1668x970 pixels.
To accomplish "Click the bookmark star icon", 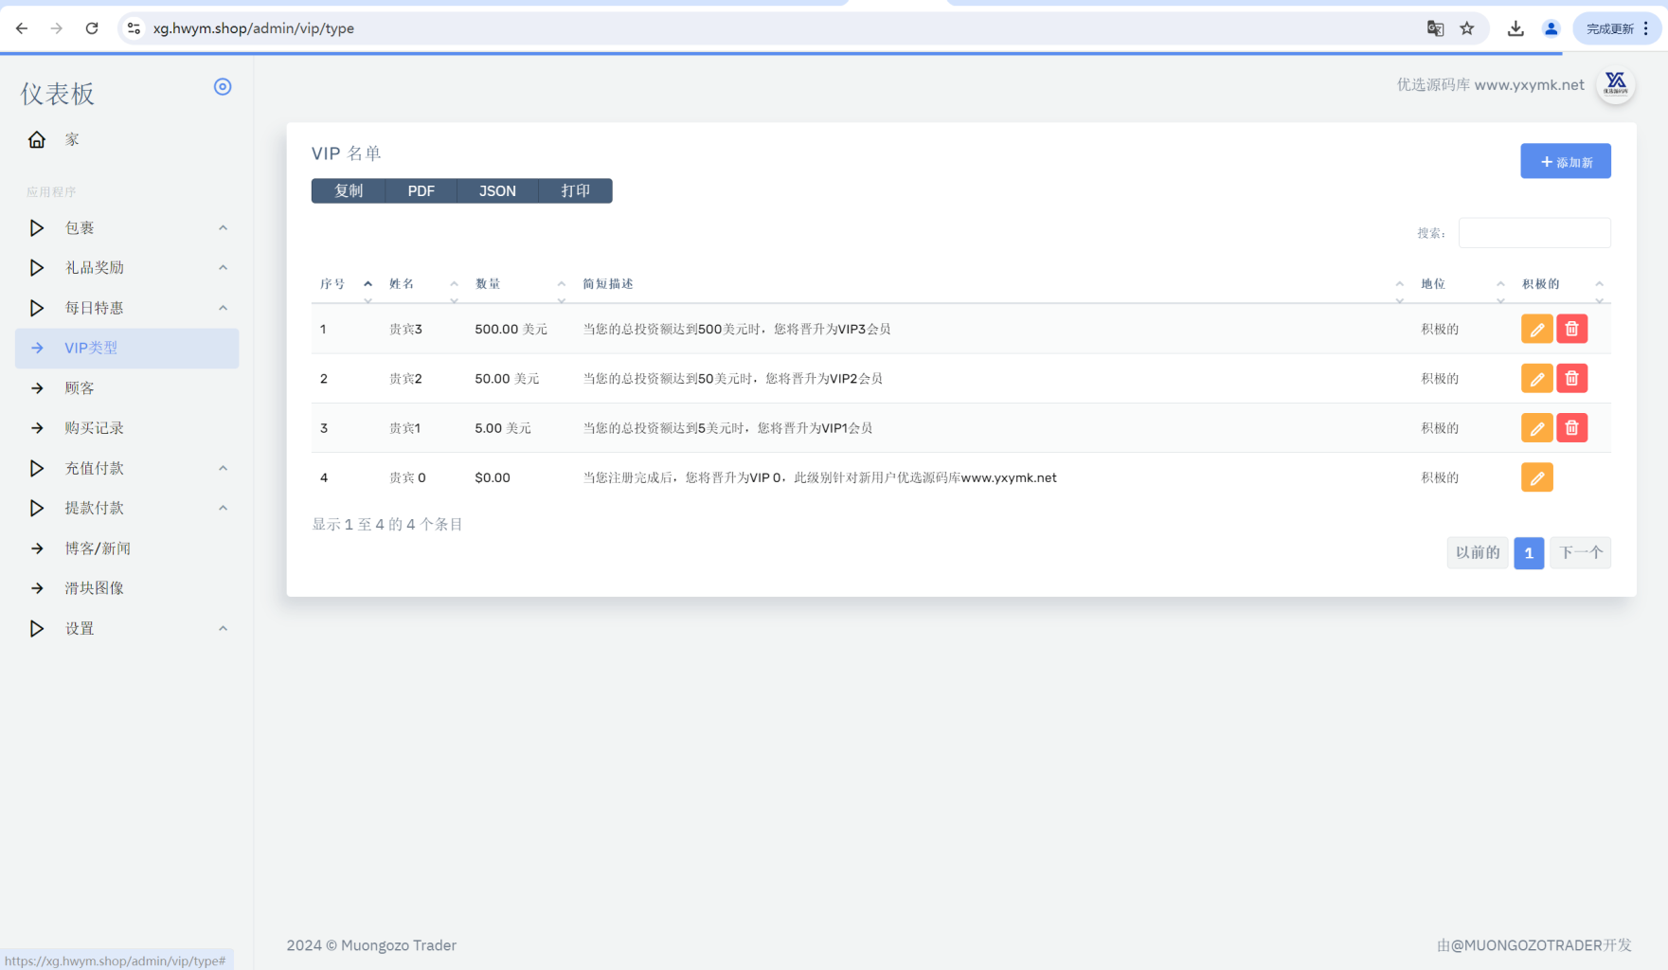I will pyautogui.click(x=1467, y=28).
